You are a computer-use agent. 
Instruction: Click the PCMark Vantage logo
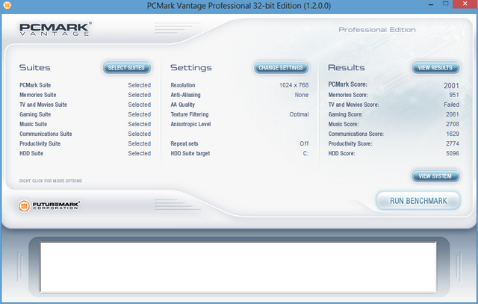55,29
